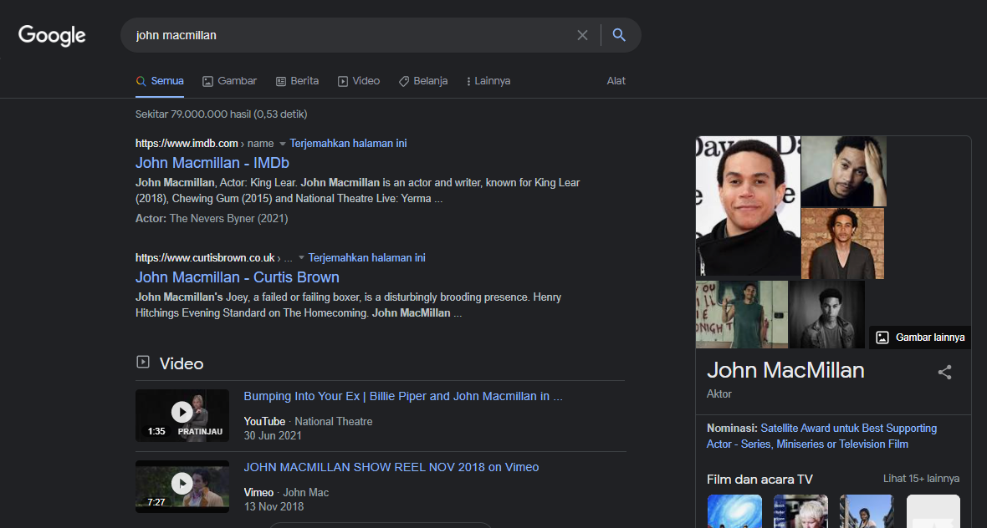This screenshot has width=987, height=528.
Task: Switch to the Gambar tab
Action: click(229, 81)
